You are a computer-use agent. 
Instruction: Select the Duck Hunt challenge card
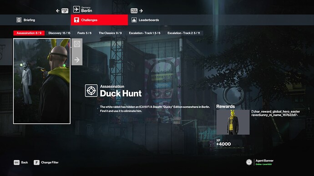coord(42,81)
